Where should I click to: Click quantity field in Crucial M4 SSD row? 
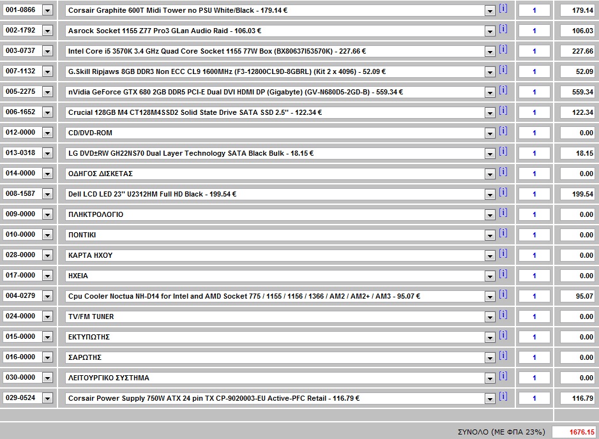click(x=535, y=112)
